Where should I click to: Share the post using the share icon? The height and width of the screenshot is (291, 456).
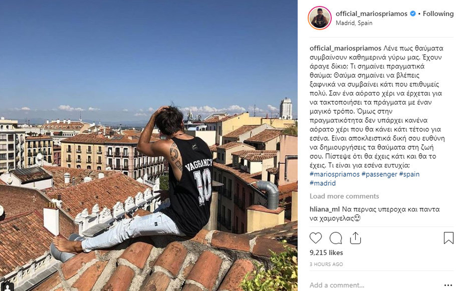355,238
